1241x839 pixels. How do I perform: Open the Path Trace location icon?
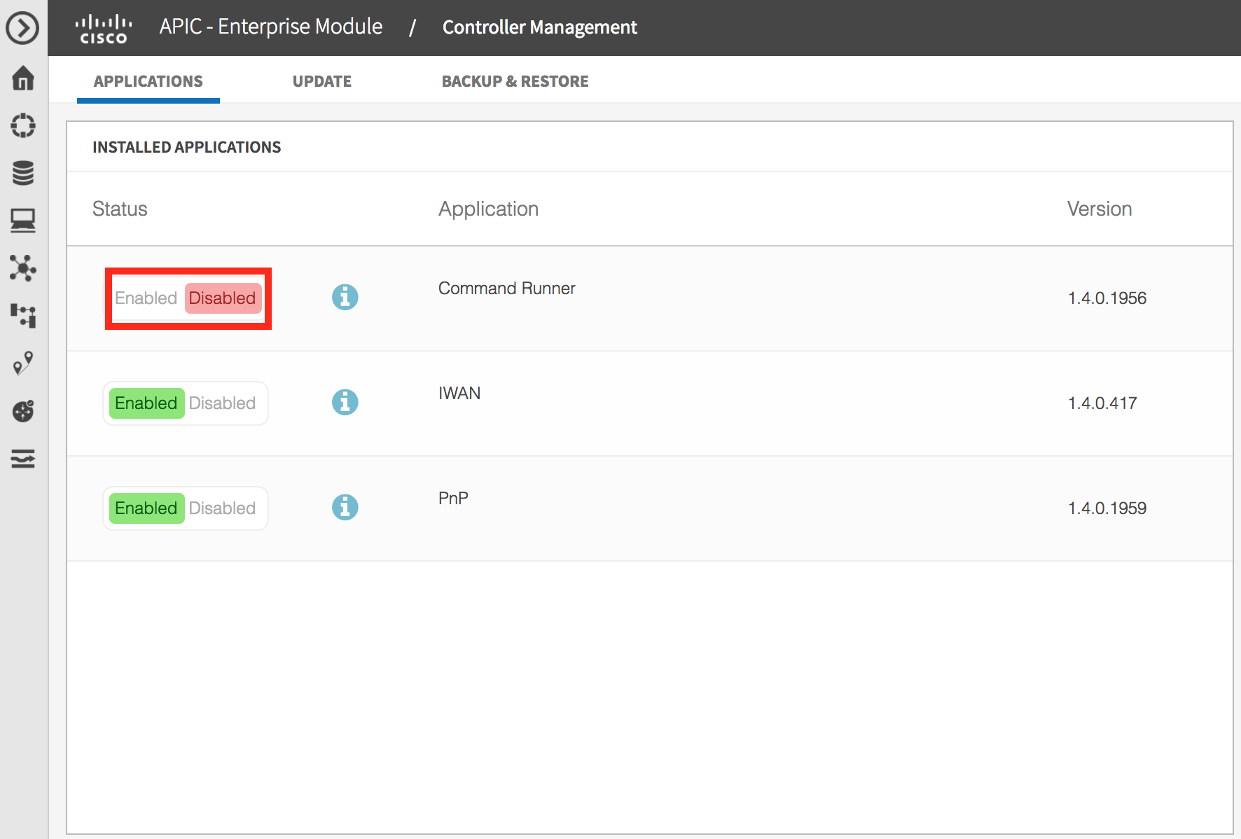click(x=23, y=363)
